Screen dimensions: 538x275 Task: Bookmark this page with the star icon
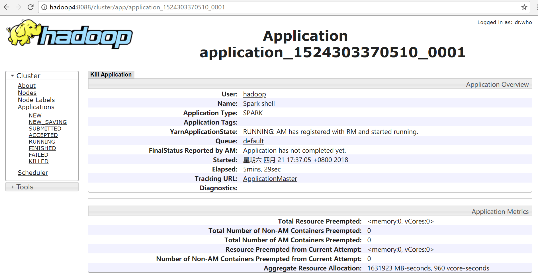click(524, 7)
